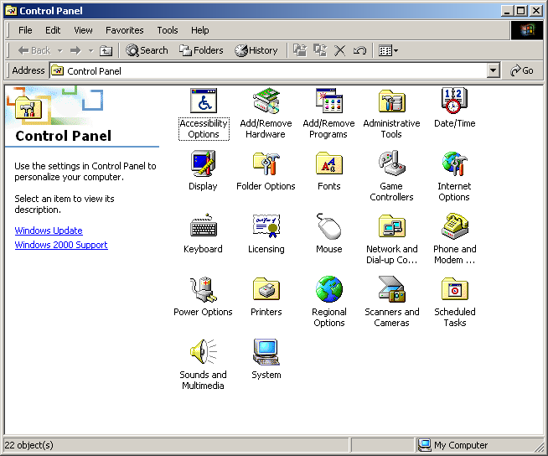Screen dimensions: 548x456
Task: Open the Back history dropdown arrow
Action: click(60, 50)
